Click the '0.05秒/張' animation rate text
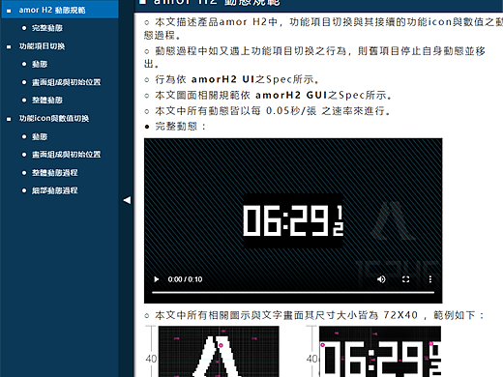 291,111
